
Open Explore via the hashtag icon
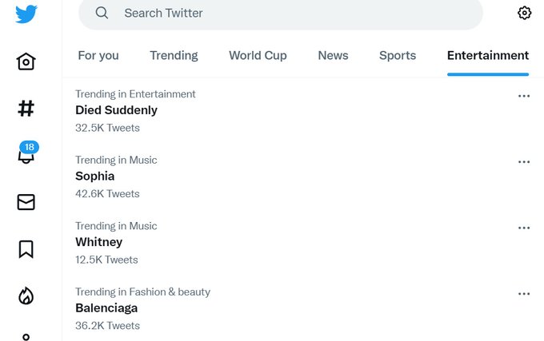(x=26, y=109)
